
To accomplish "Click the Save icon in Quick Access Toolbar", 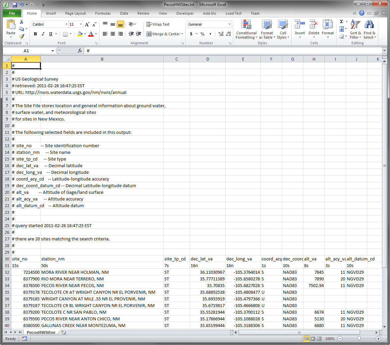I will pyautogui.click(x=14, y=5).
